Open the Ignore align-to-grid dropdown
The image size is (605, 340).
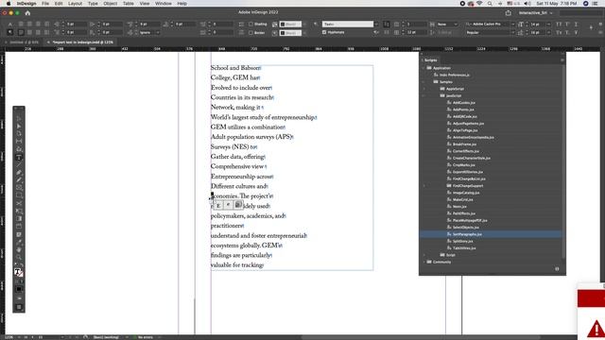click(x=150, y=33)
